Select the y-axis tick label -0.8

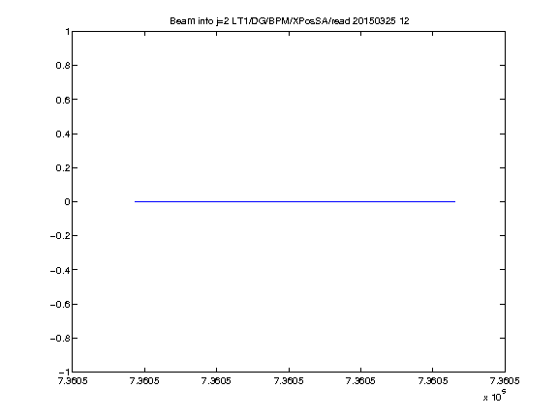click(60, 338)
